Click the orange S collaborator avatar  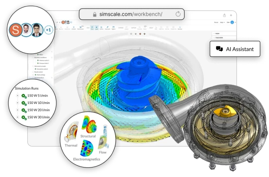pyautogui.click(x=16, y=30)
